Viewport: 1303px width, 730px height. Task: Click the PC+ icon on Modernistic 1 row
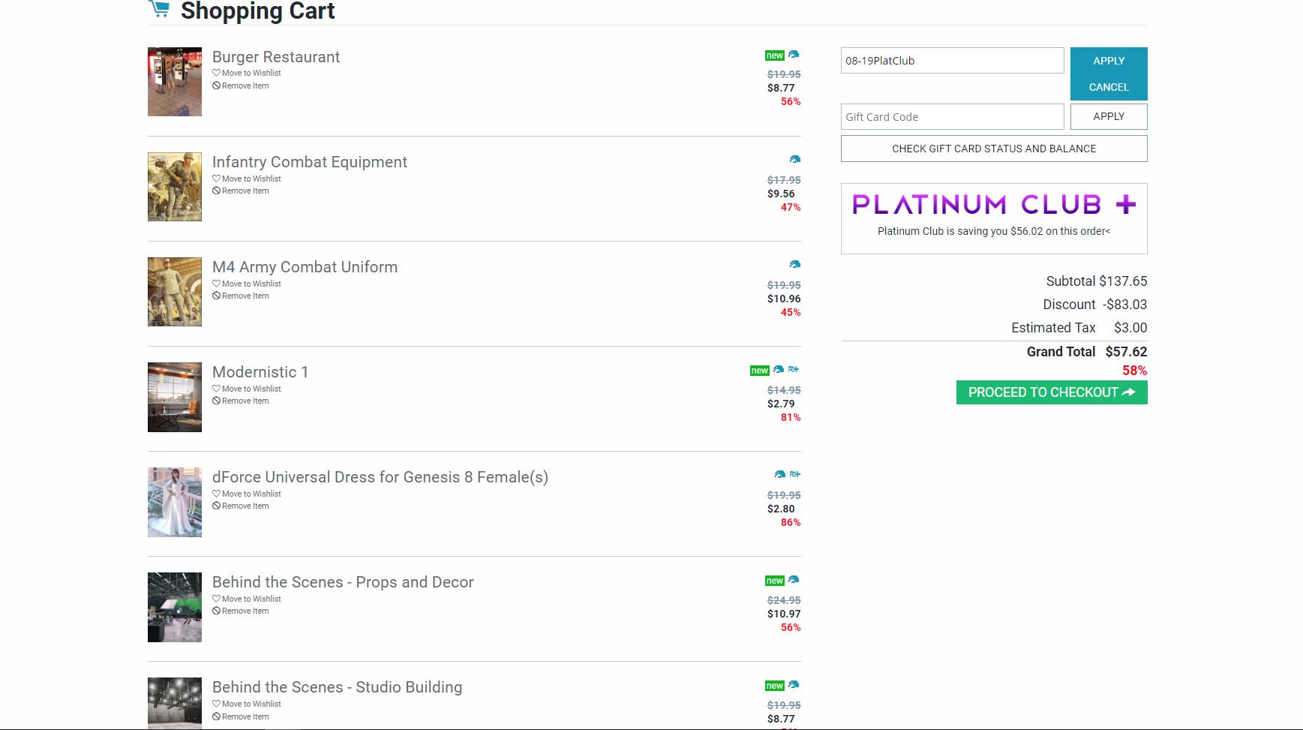pos(794,369)
